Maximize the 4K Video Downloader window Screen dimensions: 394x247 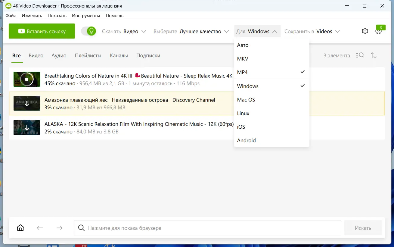pyautogui.click(x=365, y=6)
